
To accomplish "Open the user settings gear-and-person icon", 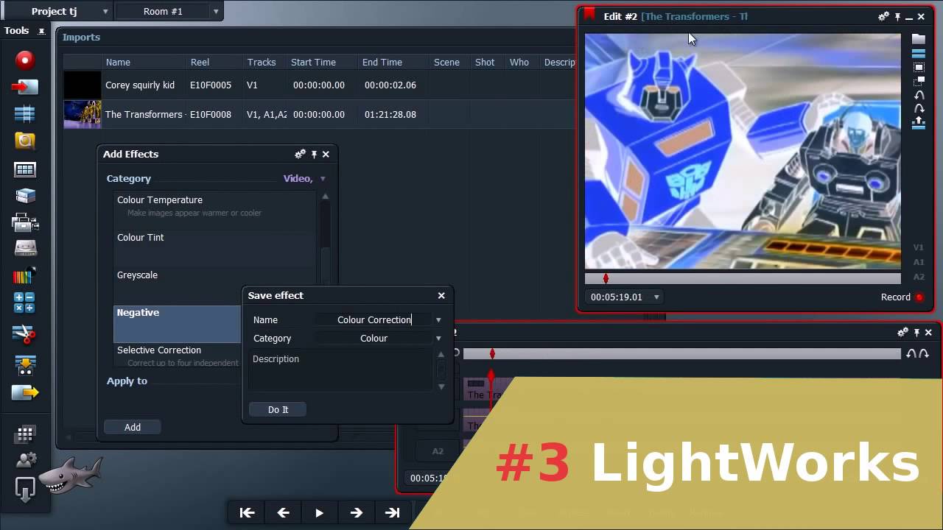I will (25, 461).
